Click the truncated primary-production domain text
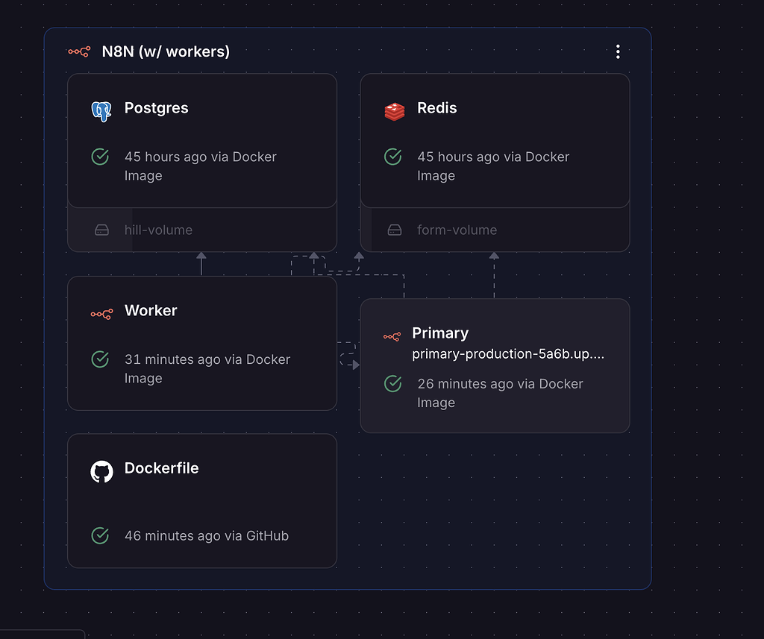Image resolution: width=764 pixels, height=639 pixels. 508,354
